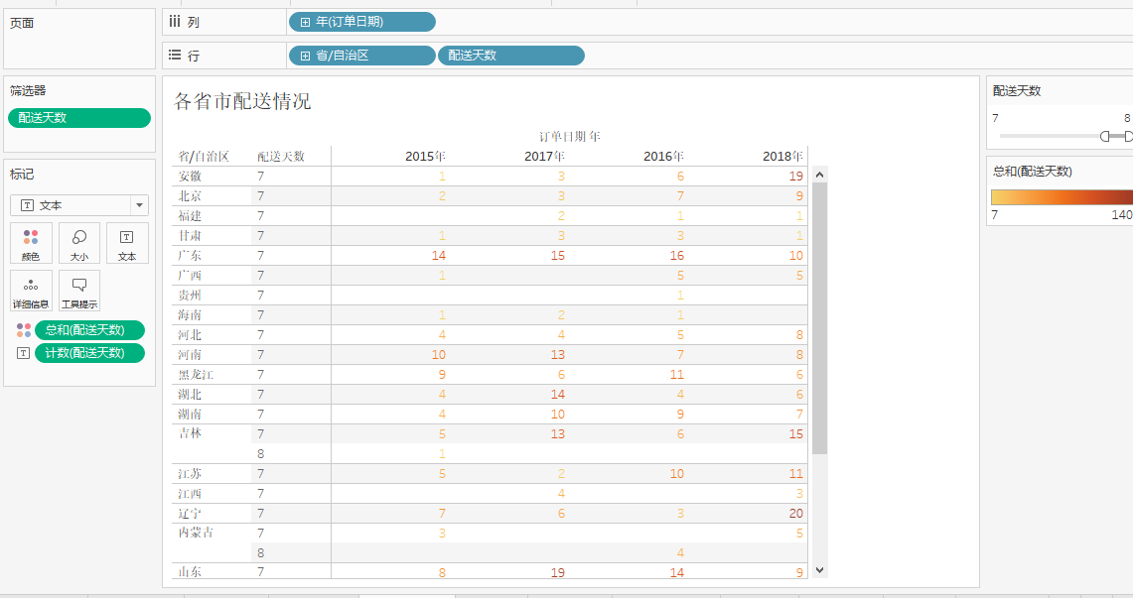This screenshot has width=1133, height=598.
Task: Open the 大小 size mark settings
Action: tap(79, 243)
